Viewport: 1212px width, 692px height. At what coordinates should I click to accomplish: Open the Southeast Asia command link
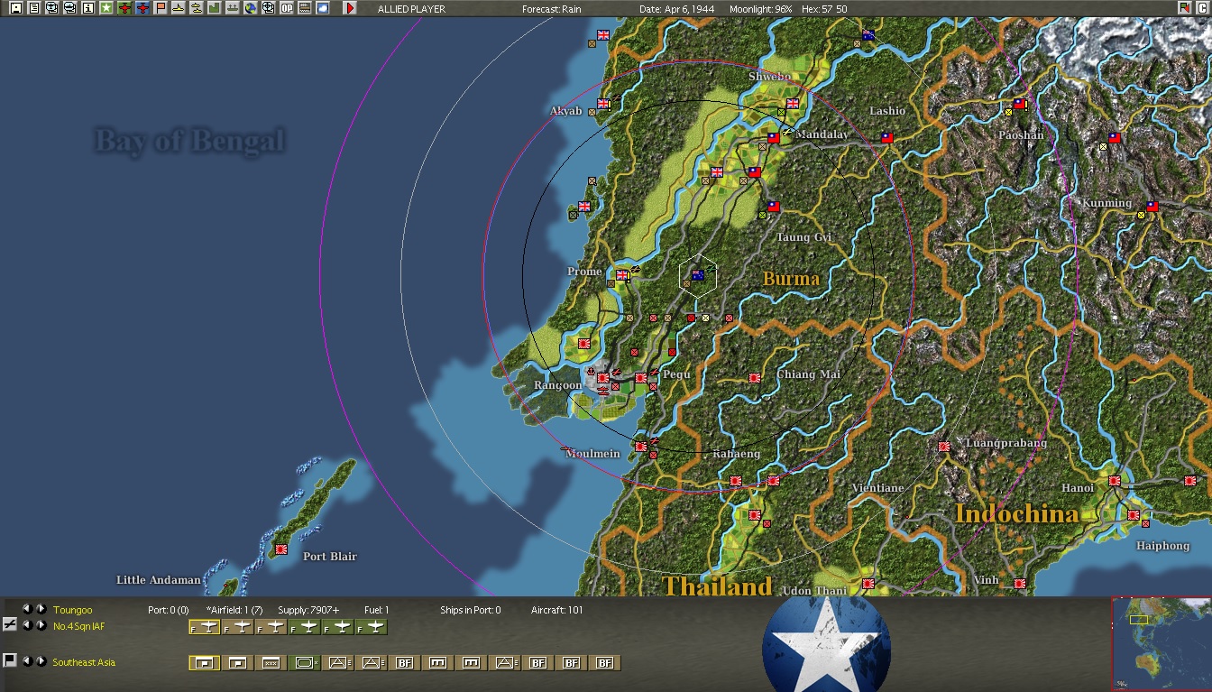coord(84,662)
